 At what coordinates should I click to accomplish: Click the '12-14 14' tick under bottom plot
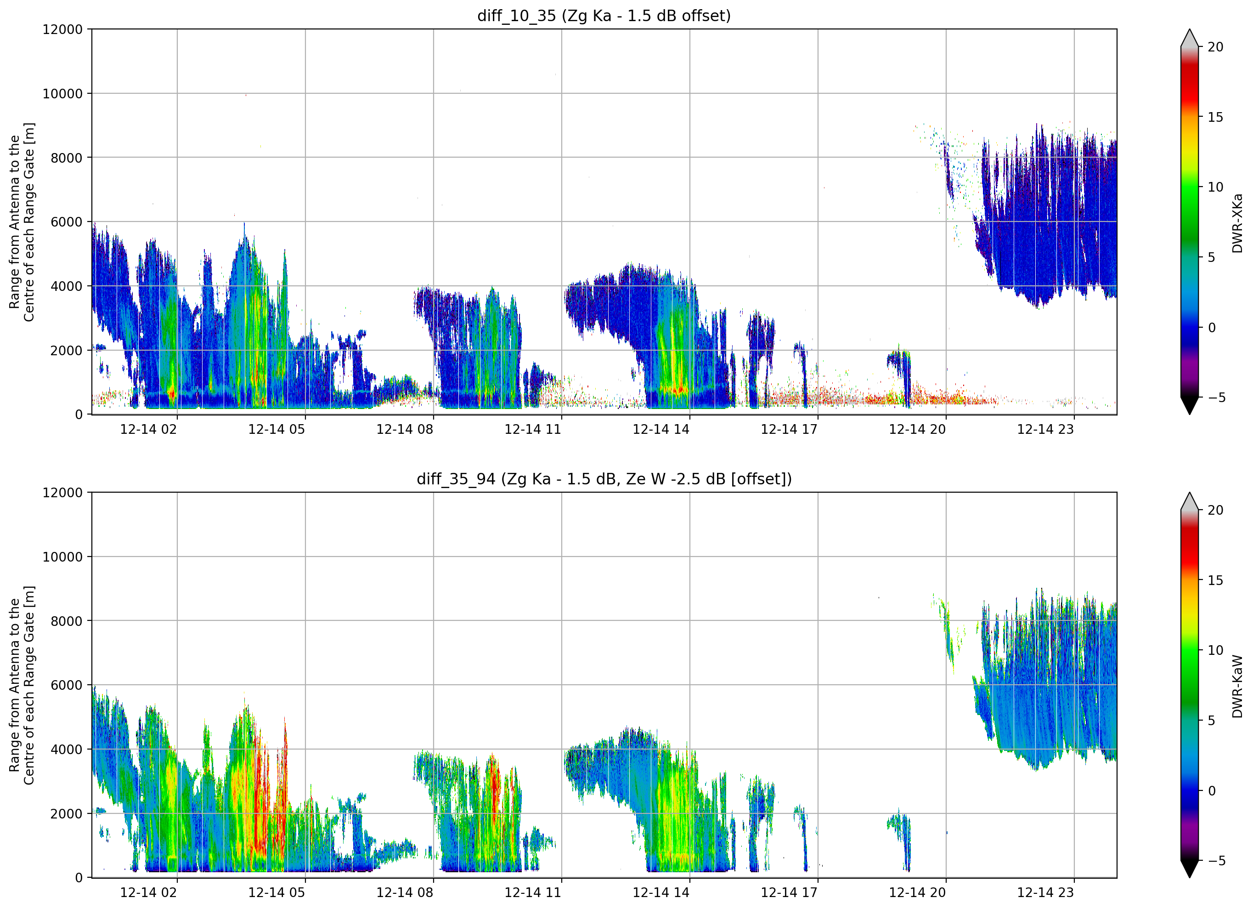tap(661, 892)
